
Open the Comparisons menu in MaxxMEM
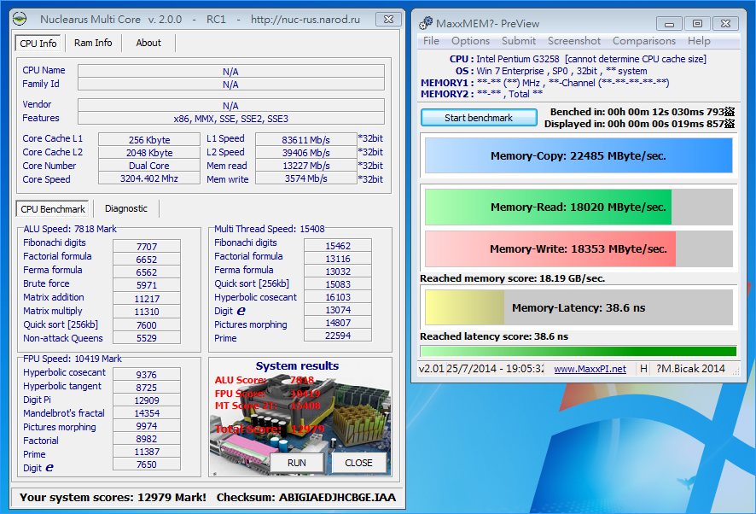(x=643, y=41)
